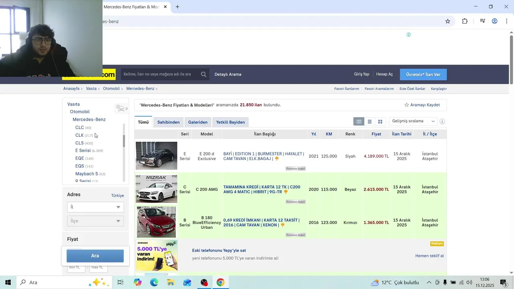Viewport: 514px width, 289px height.
Task: Close the Mercedes-Benz Fiyatları tab
Action: click(x=165, y=7)
